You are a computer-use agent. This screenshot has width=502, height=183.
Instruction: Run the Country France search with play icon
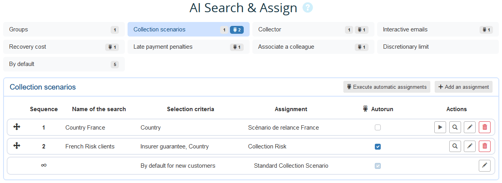440,127
